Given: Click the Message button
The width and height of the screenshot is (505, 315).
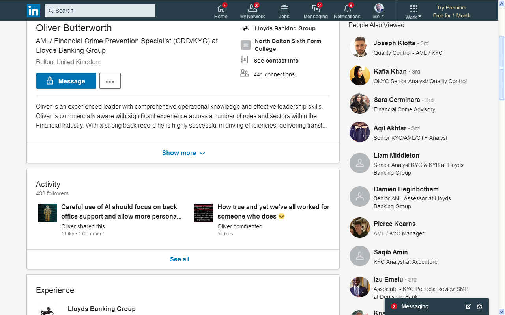Looking at the screenshot, I should (66, 81).
